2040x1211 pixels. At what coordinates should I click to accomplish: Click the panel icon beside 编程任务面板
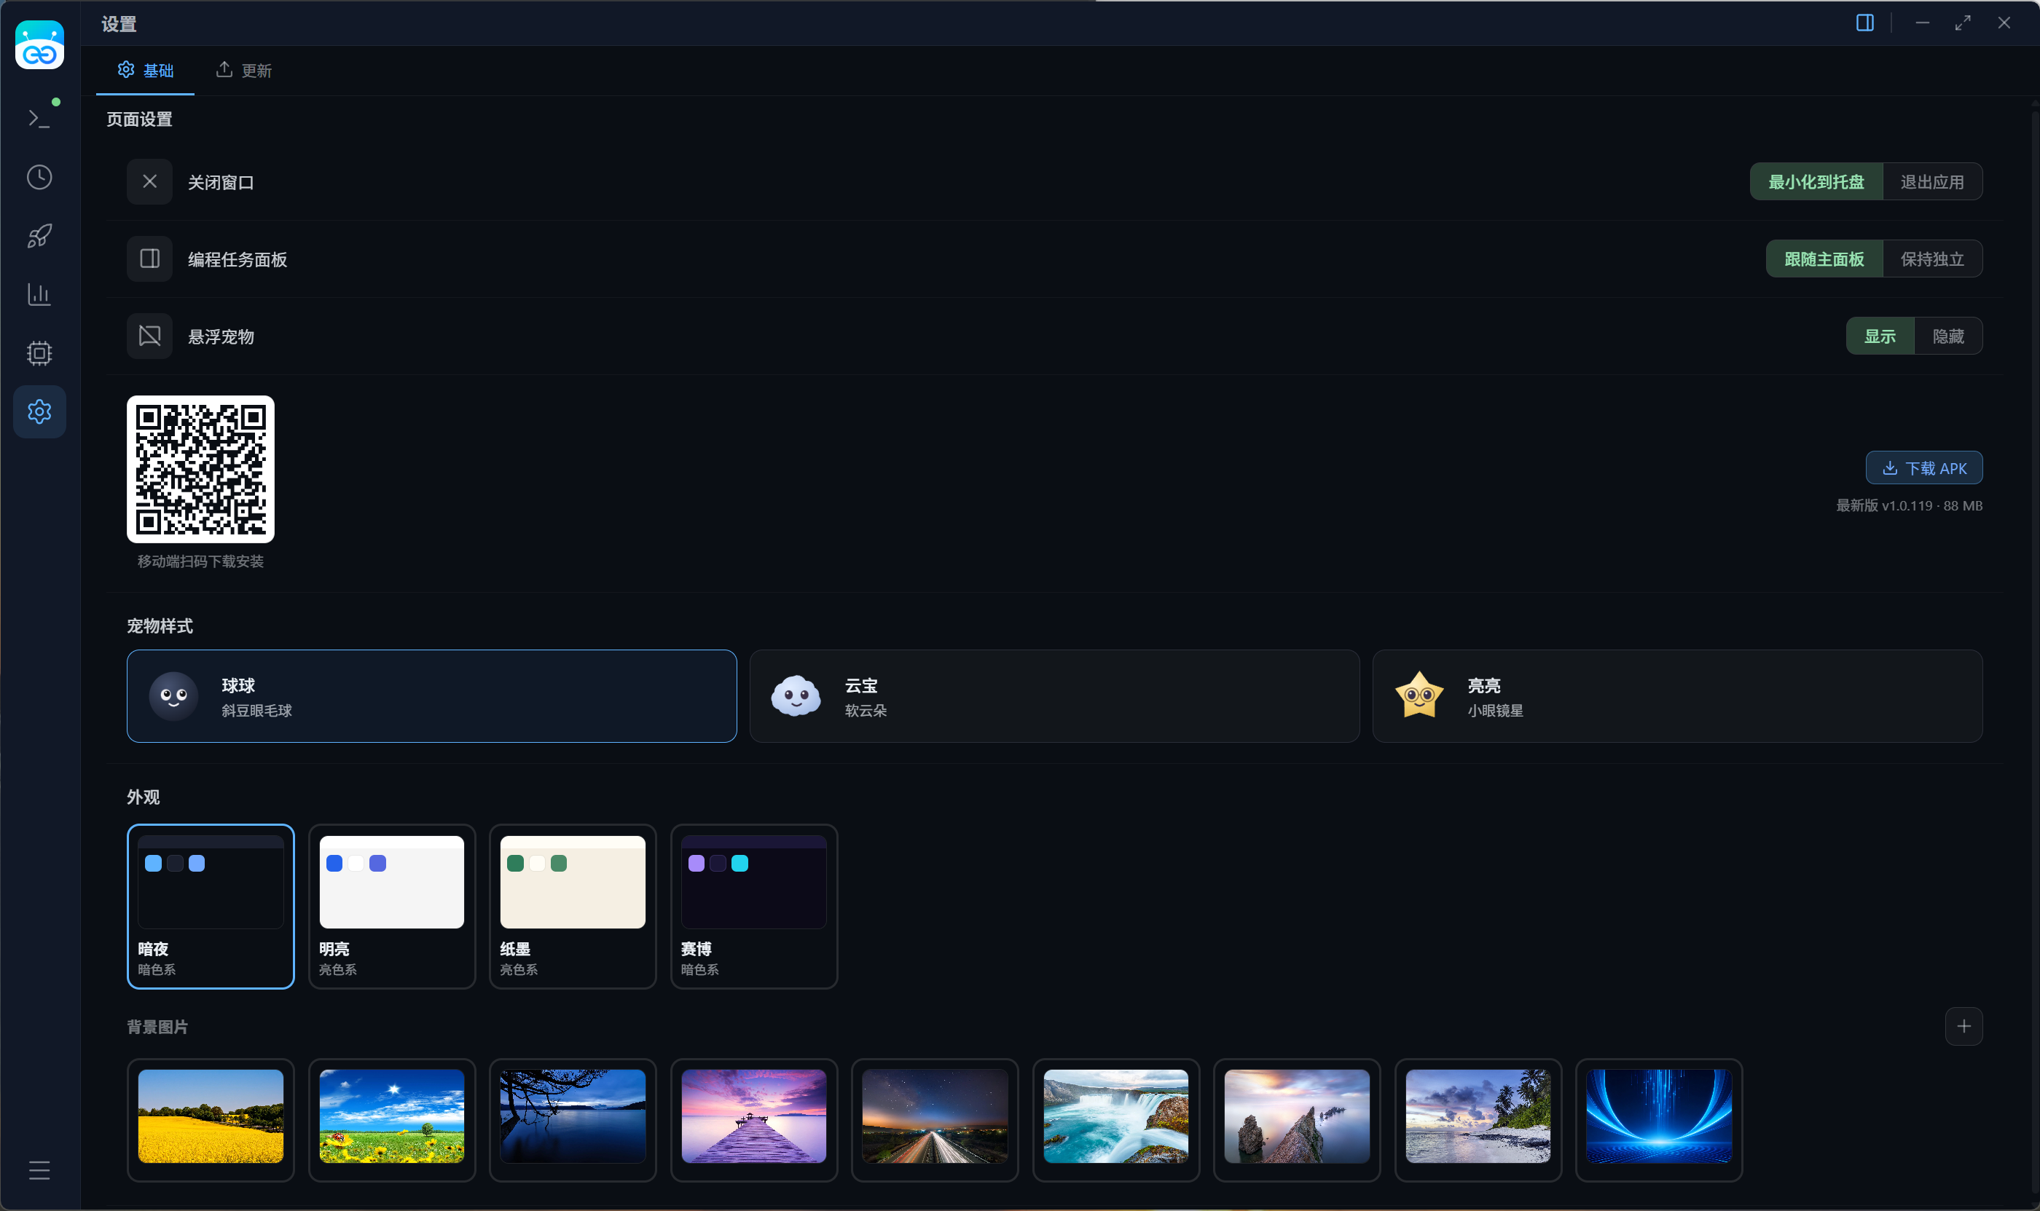tap(149, 259)
